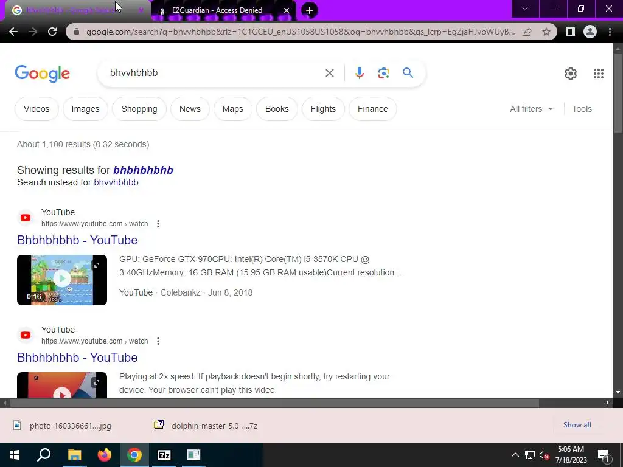Click the horizontal page scrollbar

click(274, 403)
